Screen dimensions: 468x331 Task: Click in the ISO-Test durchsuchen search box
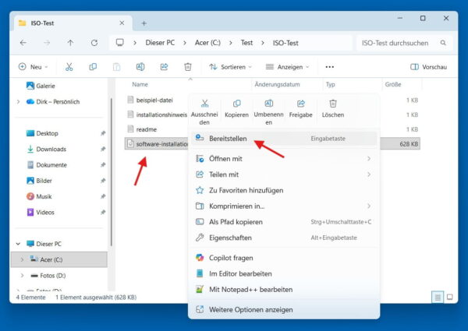(x=404, y=43)
